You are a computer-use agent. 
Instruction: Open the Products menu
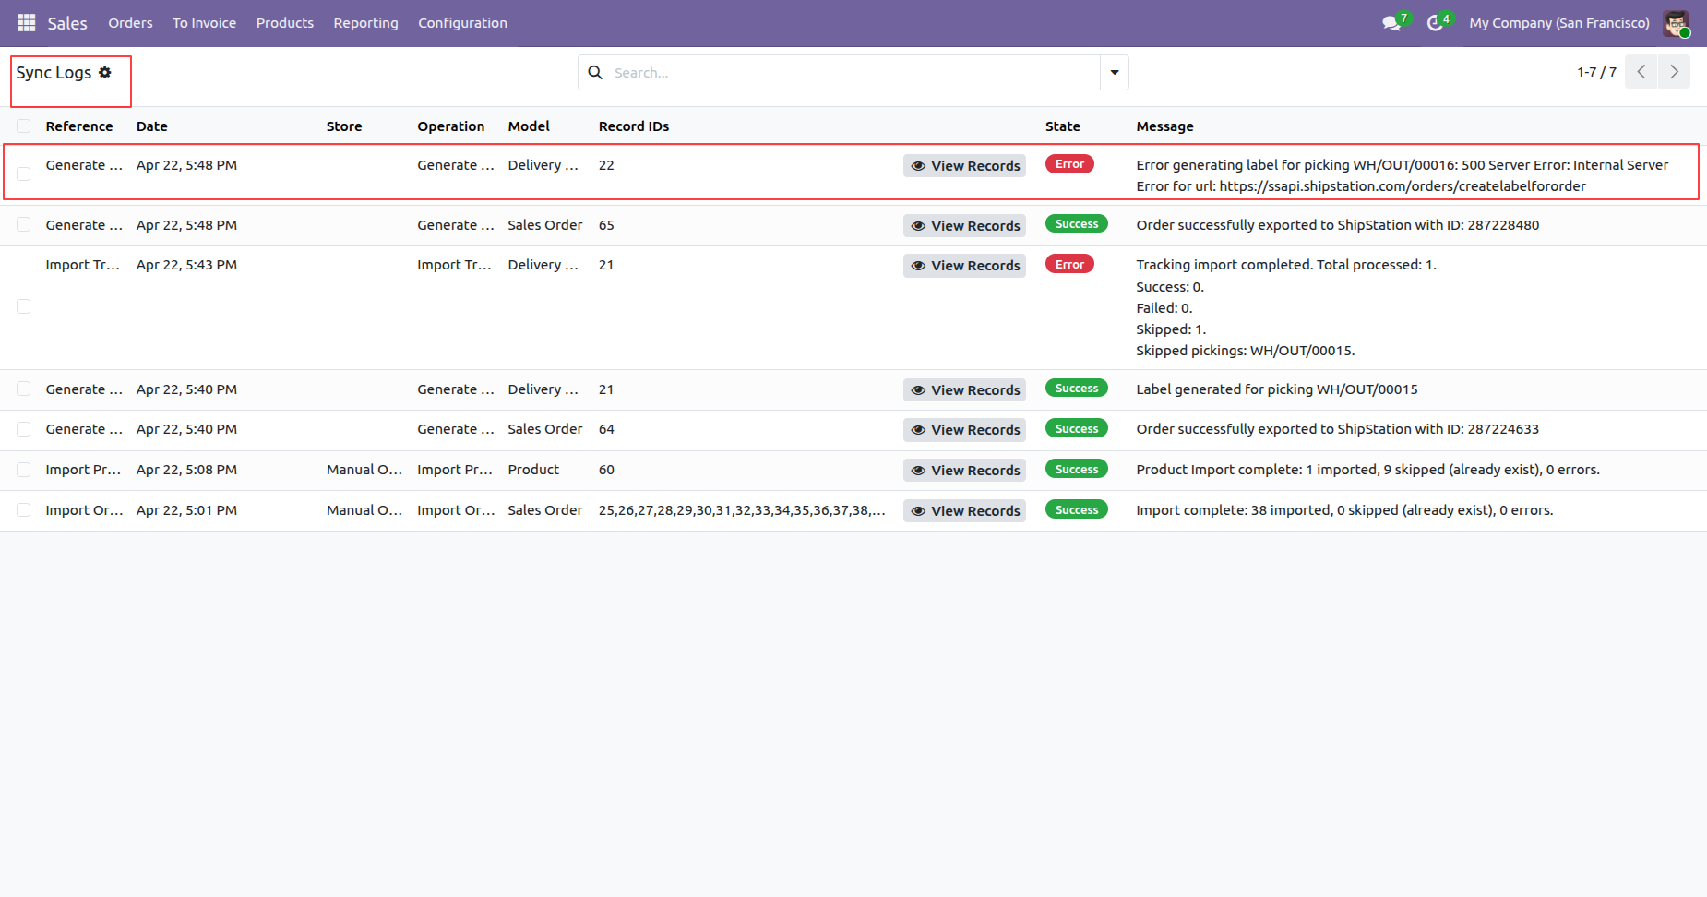click(285, 23)
